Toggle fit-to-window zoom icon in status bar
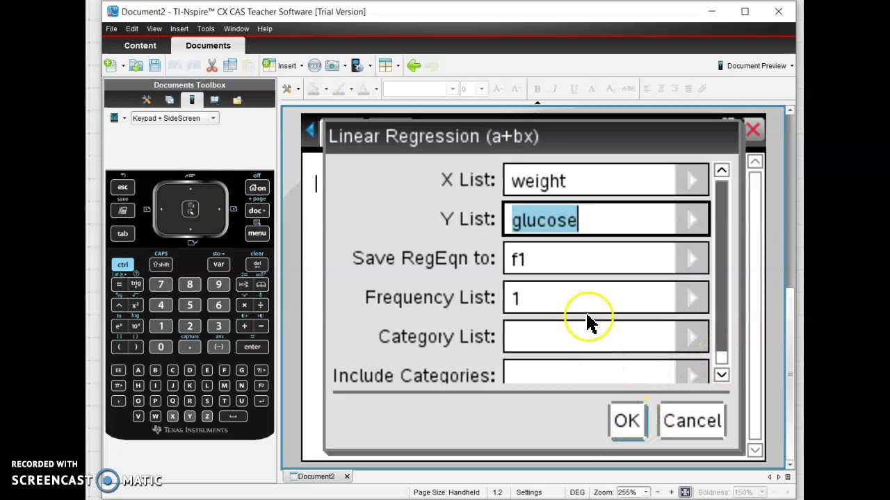This screenshot has height=500, width=890. [x=685, y=492]
